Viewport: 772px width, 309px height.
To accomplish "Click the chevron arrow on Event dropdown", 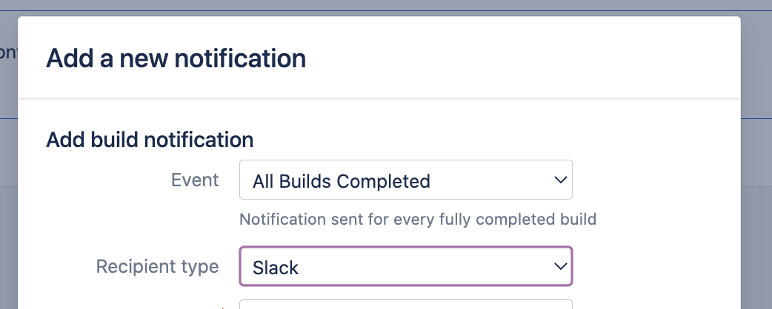I will [559, 180].
